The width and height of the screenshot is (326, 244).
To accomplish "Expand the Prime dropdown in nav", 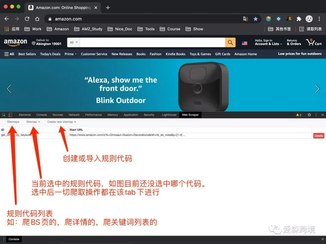I will coord(71,54).
